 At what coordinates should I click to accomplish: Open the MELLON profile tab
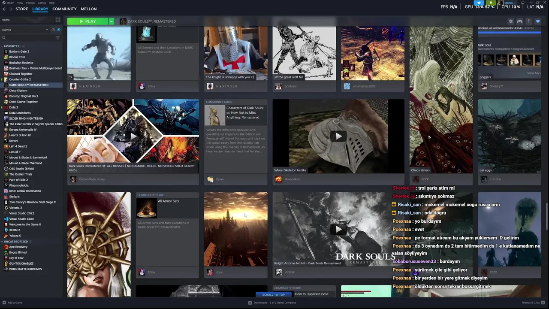point(89,9)
